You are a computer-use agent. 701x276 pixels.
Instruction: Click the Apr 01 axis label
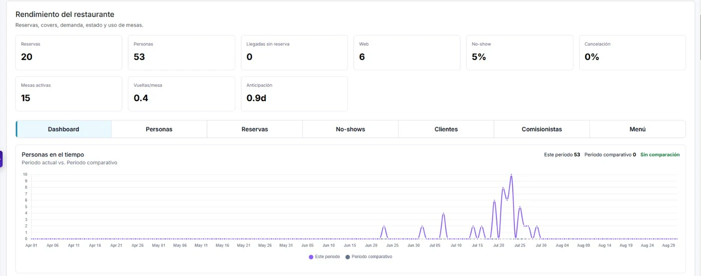point(31,245)
